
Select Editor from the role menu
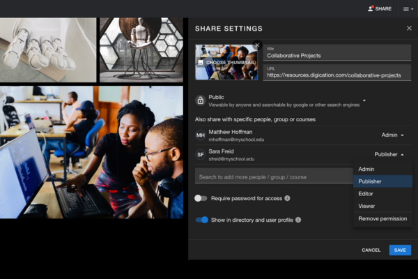pos(366,194)
